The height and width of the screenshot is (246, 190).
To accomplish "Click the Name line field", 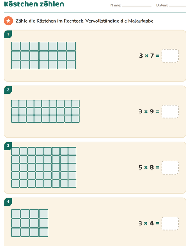I will click(137, 6).
